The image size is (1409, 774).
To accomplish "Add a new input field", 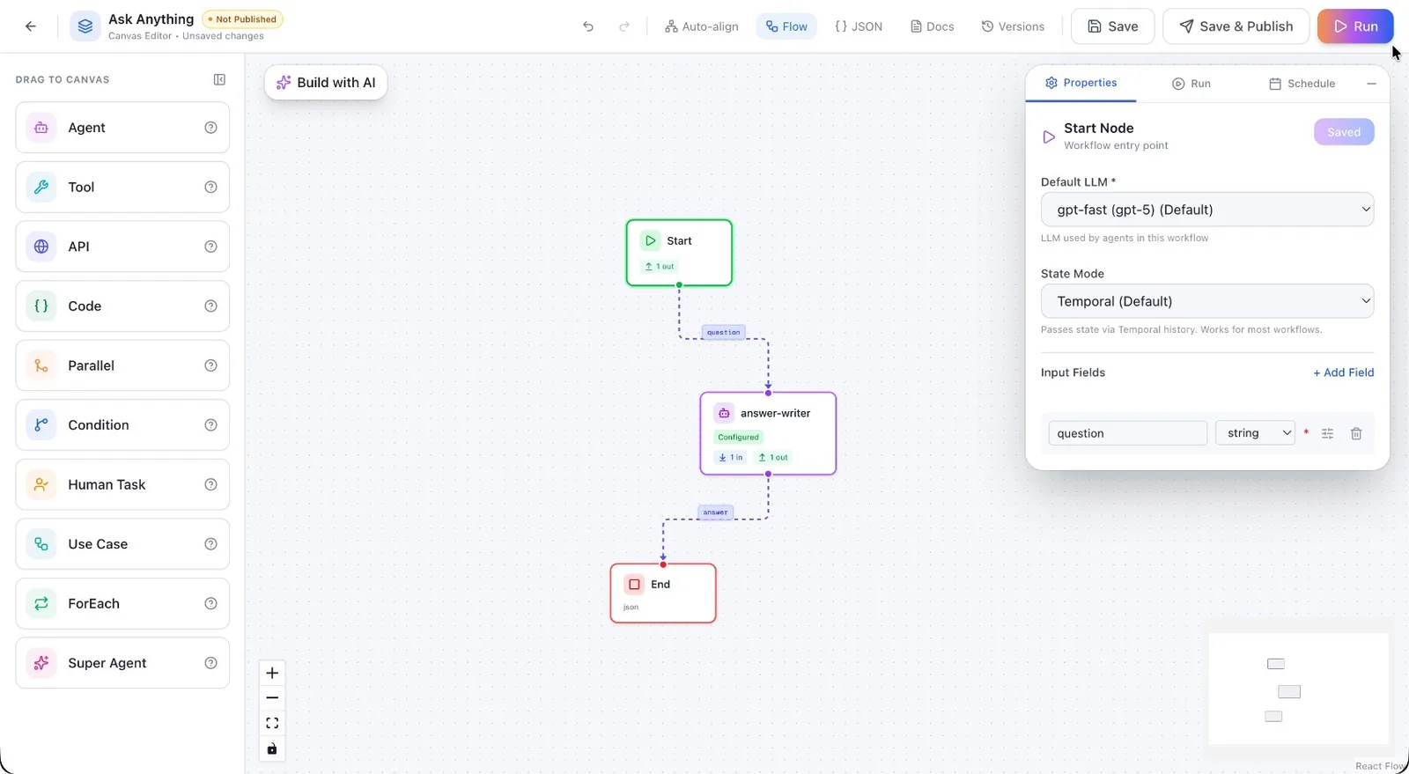I will (1343, 372).
